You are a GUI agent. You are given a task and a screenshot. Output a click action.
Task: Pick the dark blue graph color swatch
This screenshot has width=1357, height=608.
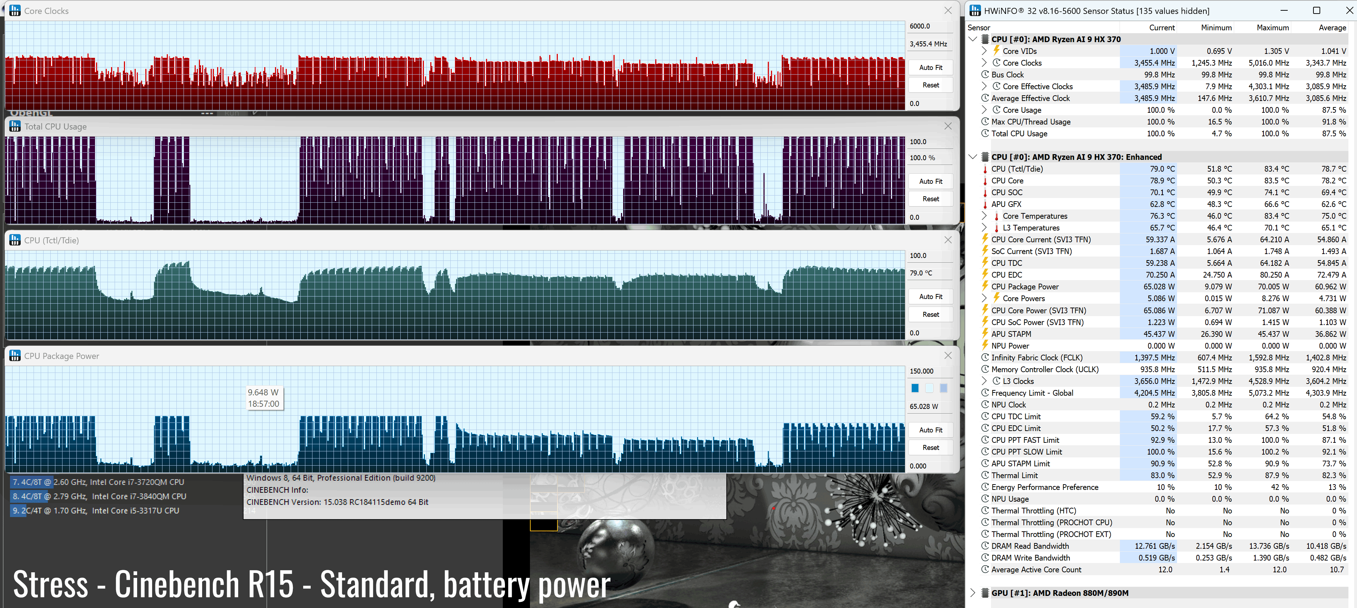click(915, 388)
